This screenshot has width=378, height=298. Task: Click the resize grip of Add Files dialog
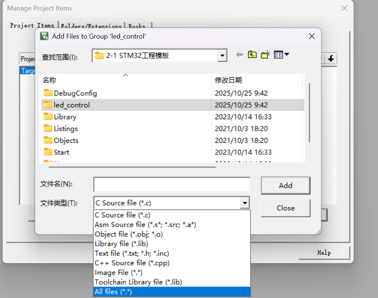[318, 232]
